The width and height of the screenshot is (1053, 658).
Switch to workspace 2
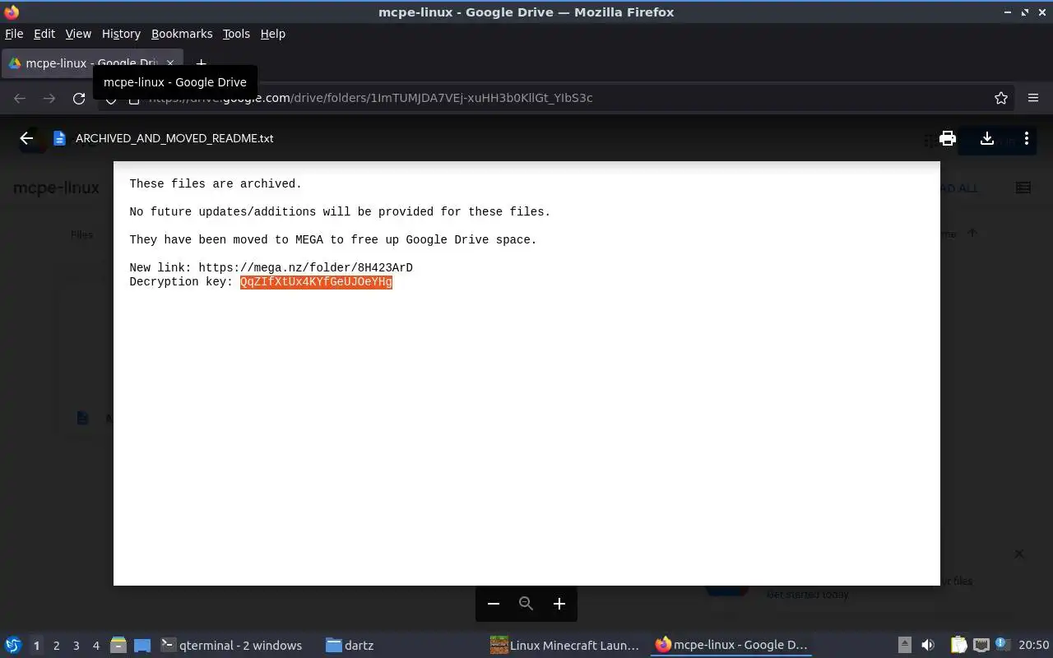(56, 646)
